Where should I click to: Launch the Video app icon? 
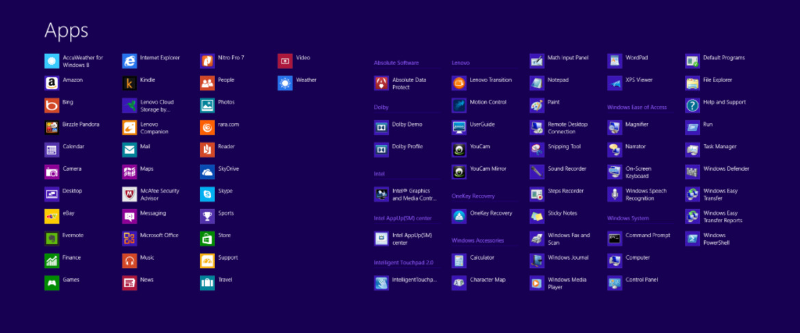[285, 61]
